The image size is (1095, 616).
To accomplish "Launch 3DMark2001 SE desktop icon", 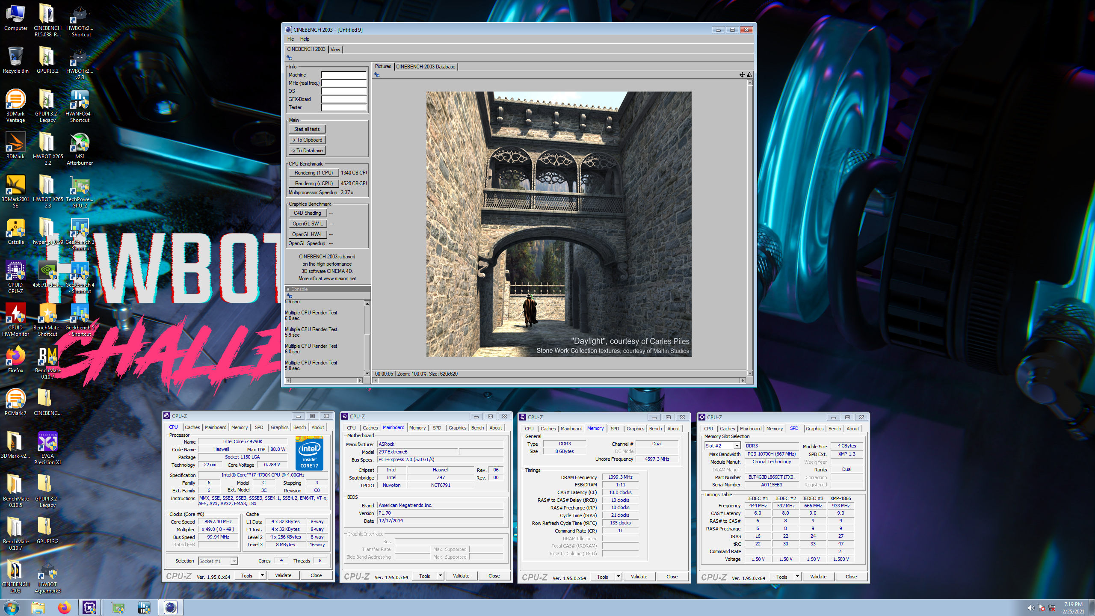I will 16,191.
